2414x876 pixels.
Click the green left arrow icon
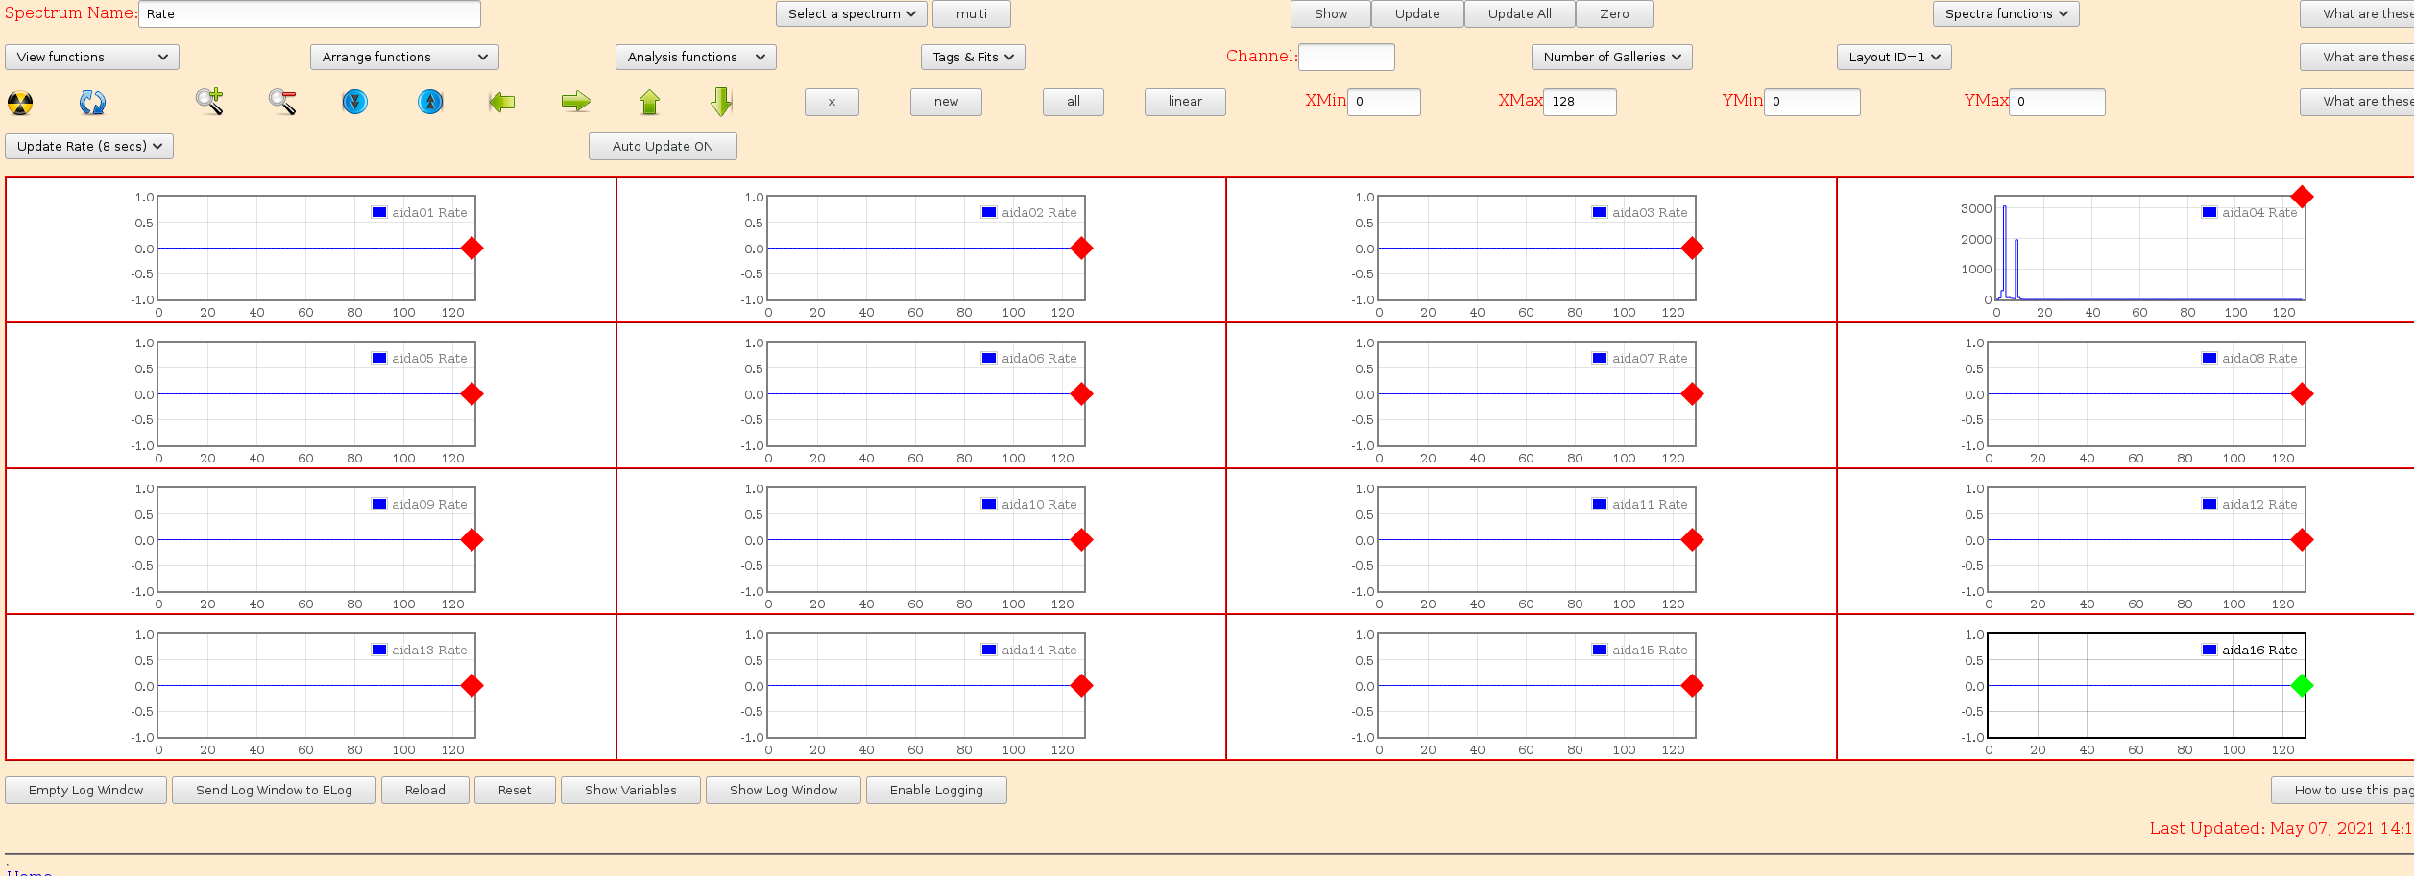pos(502,102)
